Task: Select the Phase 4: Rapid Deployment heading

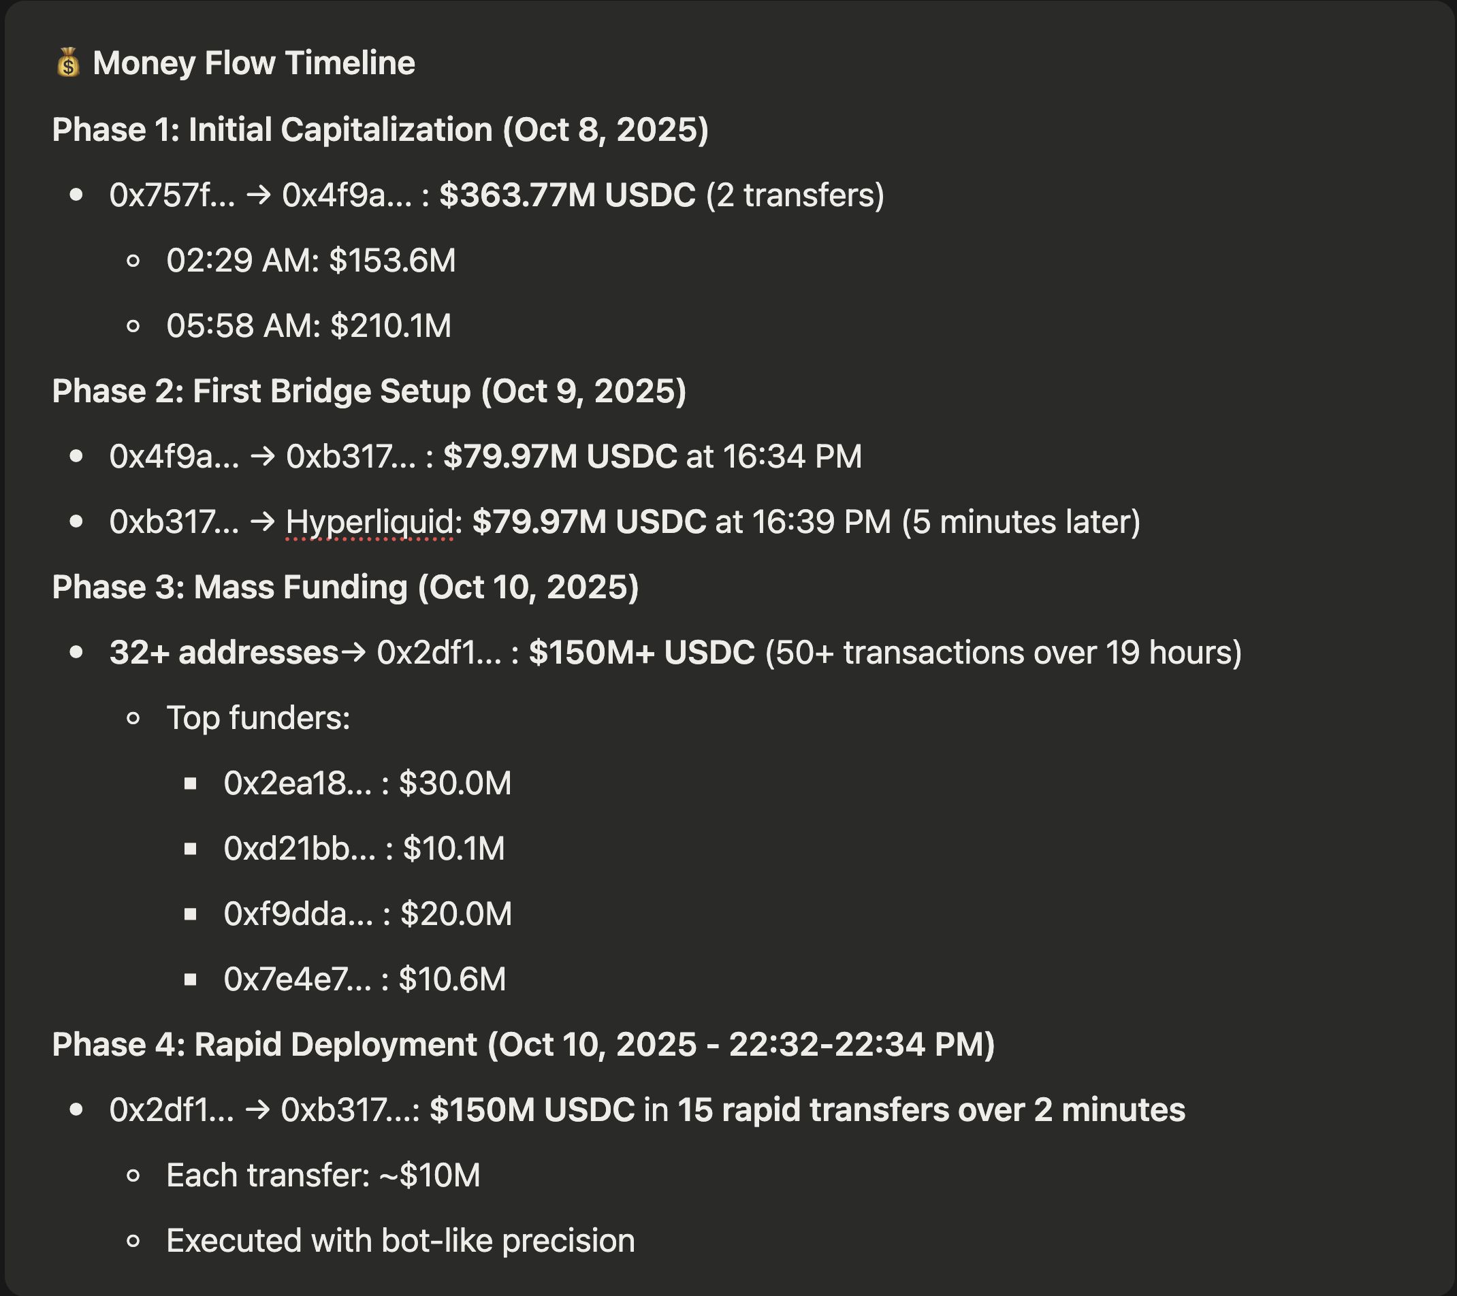Action: coord(522,1046)
